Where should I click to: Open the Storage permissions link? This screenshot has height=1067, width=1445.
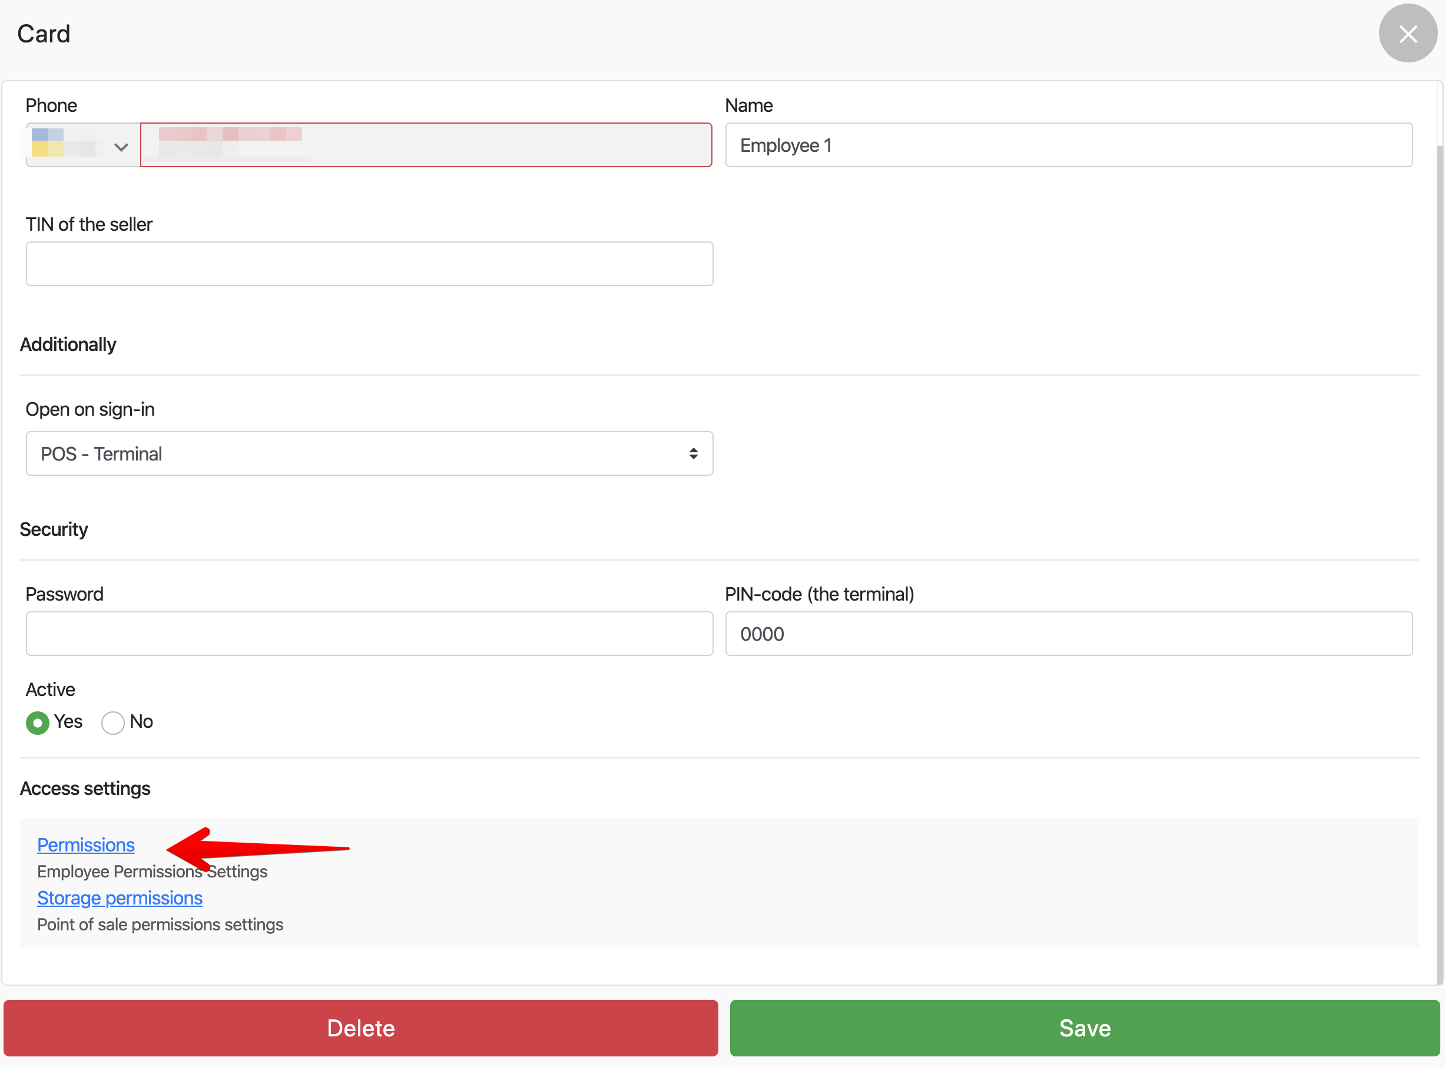(120, 898)
